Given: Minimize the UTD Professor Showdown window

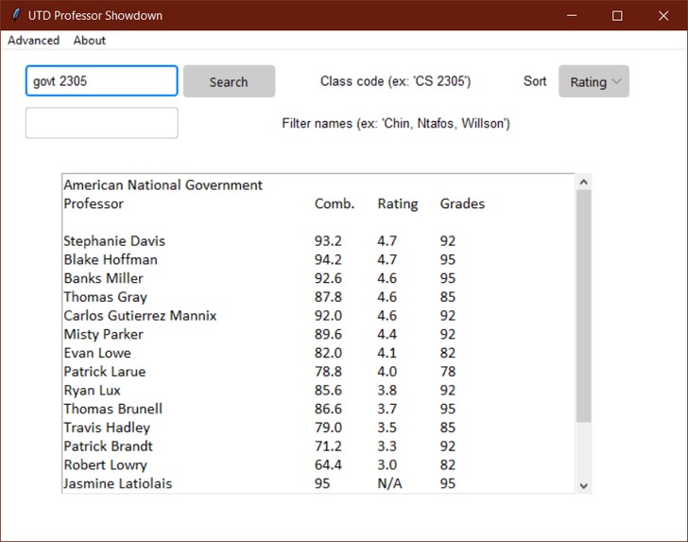Looking at the screenshot, I should 572,15.
